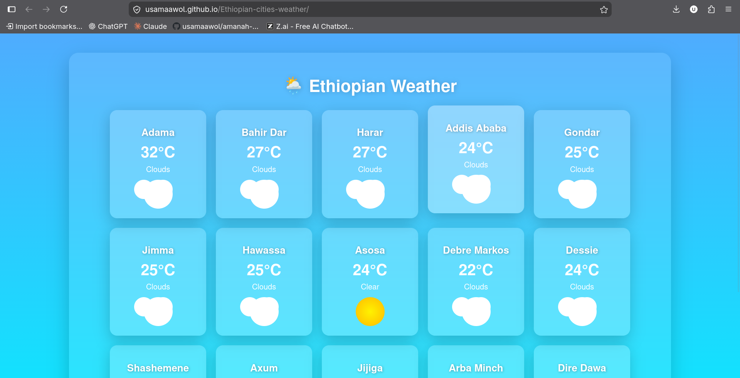Click the Jijiga city name
This screenshot has width=740, height=378.
tap(370, 368)
